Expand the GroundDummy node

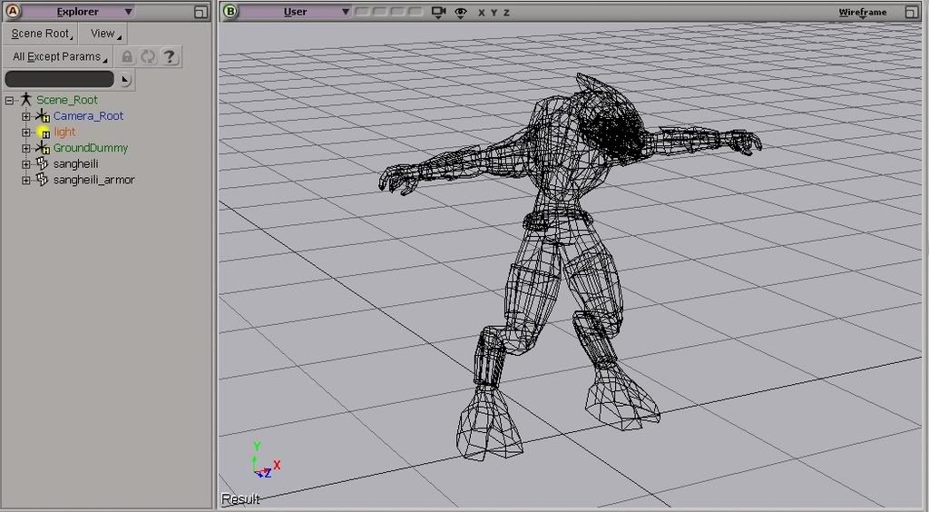click(x=25, y=148)
